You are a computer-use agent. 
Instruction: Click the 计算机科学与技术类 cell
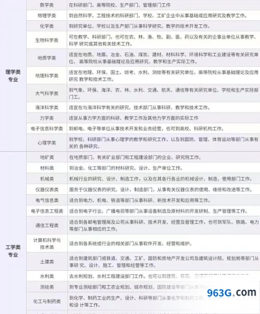pyautogui.click(x=47, y=243)
